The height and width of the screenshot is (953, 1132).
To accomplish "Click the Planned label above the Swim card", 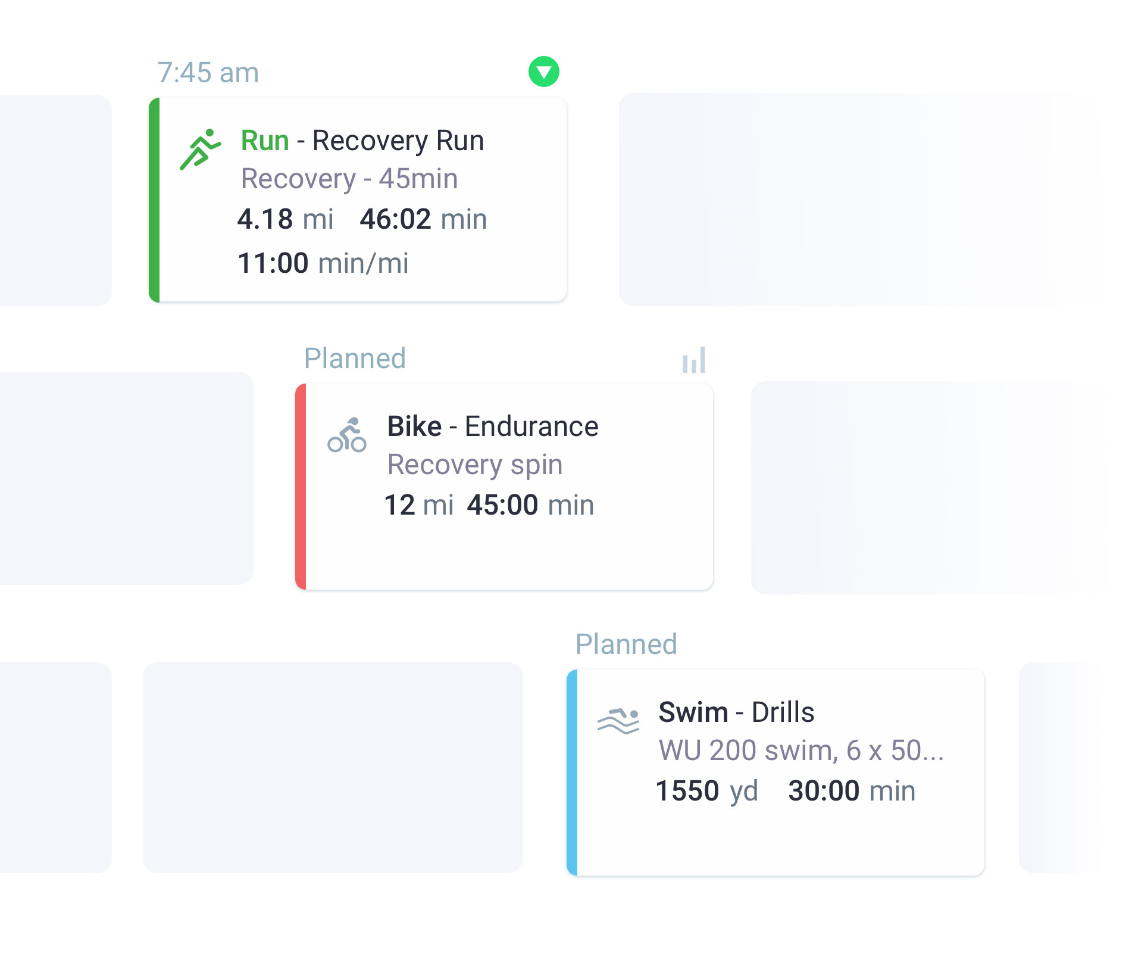I will point(626,644).
